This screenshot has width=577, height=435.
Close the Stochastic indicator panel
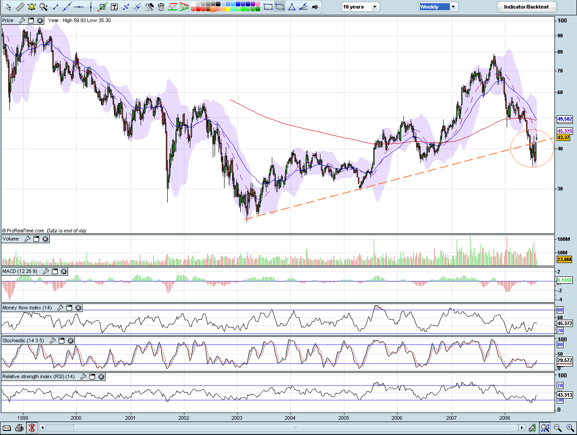pyautogui.click(x=70, y=340)
